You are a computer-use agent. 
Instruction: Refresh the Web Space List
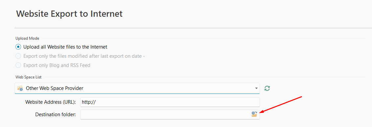pos(267,88)
